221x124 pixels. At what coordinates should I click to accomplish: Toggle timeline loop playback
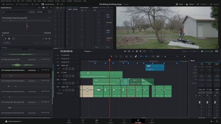(144, 51)
